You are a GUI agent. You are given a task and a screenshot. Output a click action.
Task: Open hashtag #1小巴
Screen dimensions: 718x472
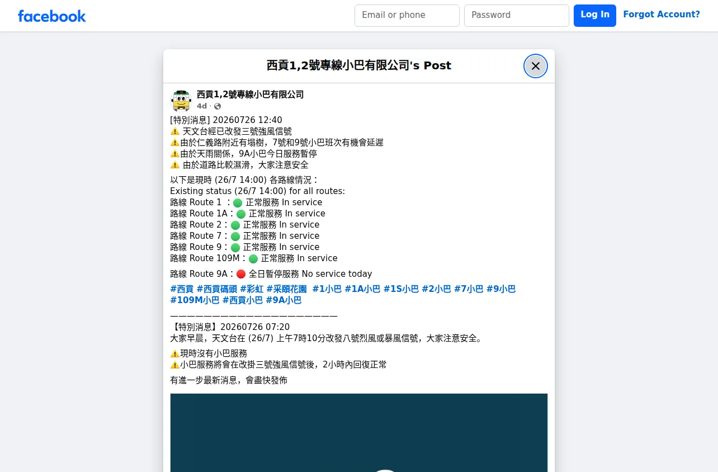(327, 289)
